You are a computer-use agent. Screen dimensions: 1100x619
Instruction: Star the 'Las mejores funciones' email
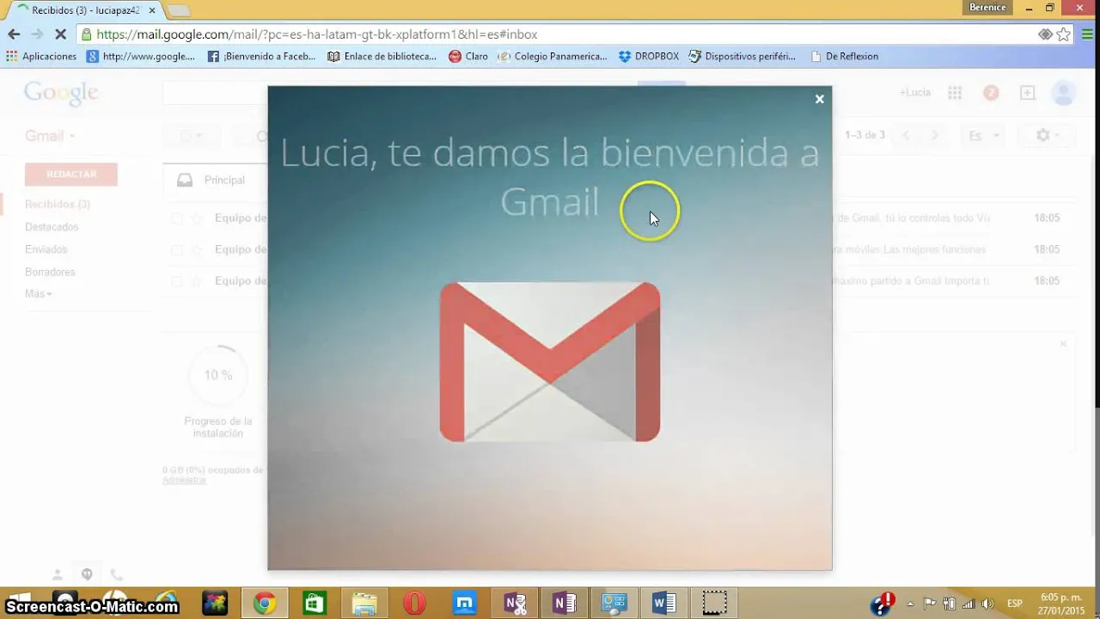(197, 250)
